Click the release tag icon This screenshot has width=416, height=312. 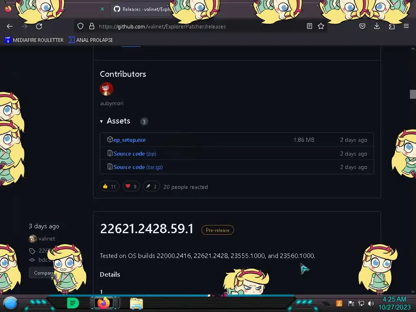[x=32, y=251]
